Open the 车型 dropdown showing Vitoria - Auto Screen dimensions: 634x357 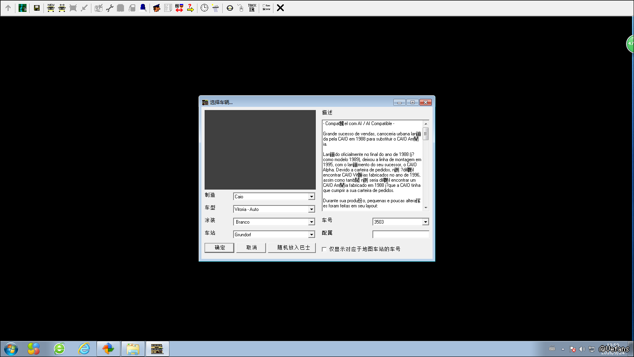[311, 209]
